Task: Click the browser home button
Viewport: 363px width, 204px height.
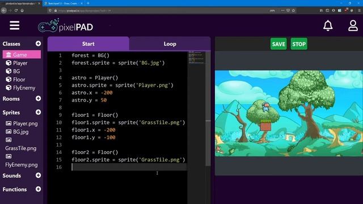Action: tap(22, 10)
